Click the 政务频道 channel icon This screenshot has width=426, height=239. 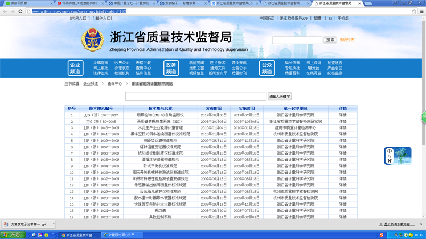[x=171, y=67]
